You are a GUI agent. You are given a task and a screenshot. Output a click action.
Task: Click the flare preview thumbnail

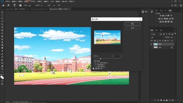(x=107, y=37)
